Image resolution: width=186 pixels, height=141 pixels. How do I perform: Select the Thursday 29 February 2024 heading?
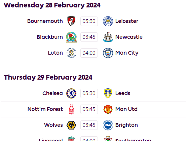48,77
